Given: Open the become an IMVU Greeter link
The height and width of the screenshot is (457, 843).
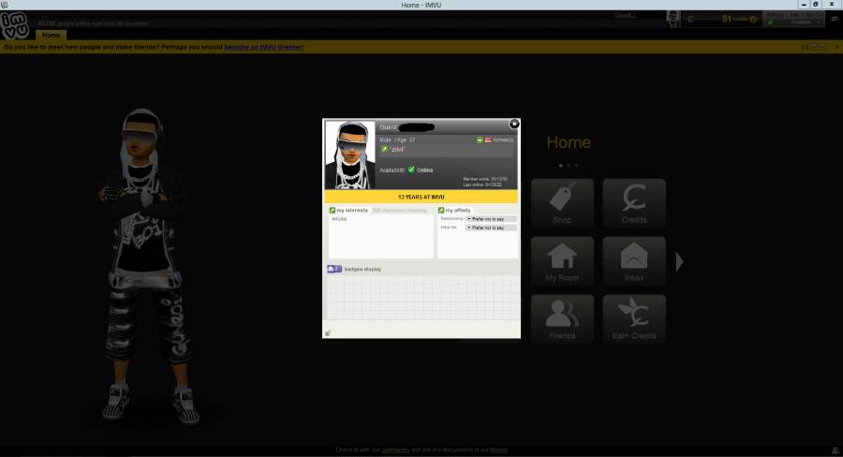Looking at the screenshot, I should point(264,48).
